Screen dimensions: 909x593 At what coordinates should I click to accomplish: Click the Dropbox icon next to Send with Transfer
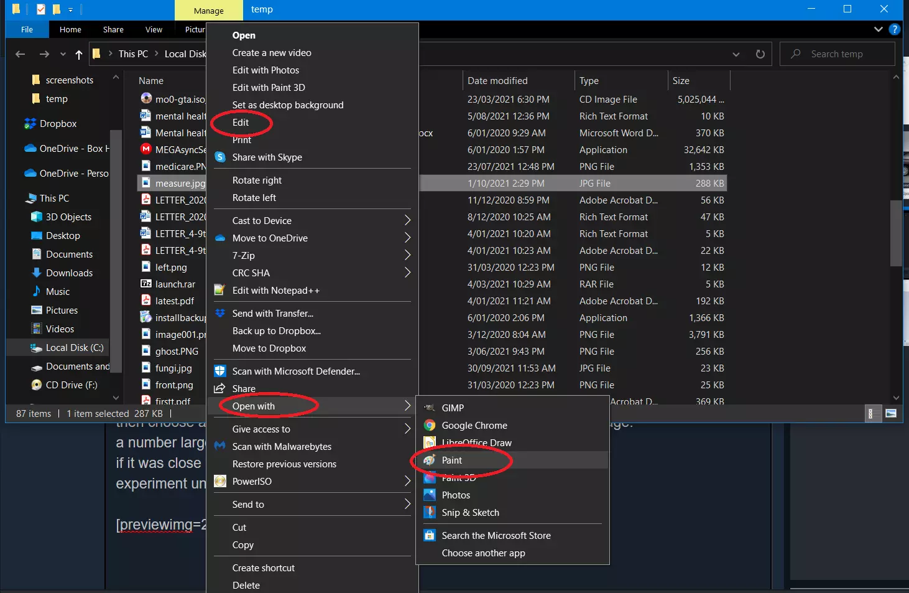pyautogui.click(x=220, y=313)
